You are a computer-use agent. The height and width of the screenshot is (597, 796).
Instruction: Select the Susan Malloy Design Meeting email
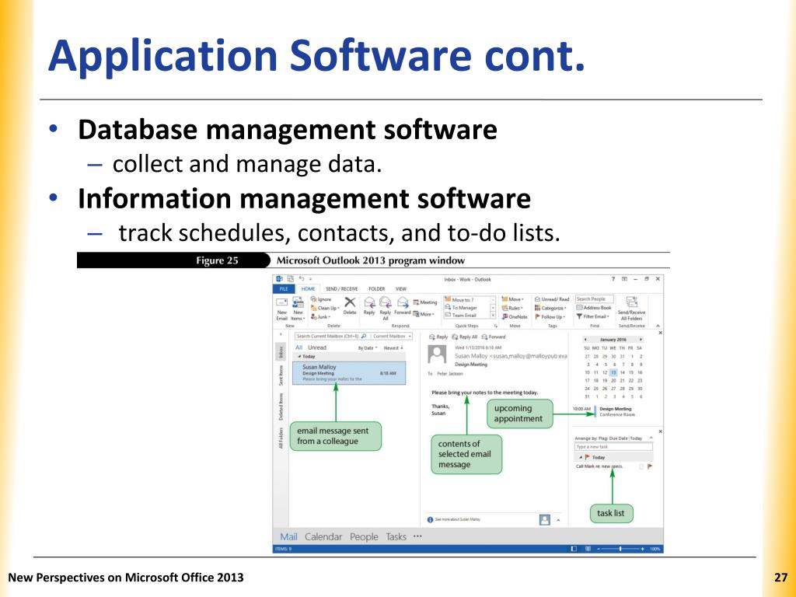click(349, 372)
